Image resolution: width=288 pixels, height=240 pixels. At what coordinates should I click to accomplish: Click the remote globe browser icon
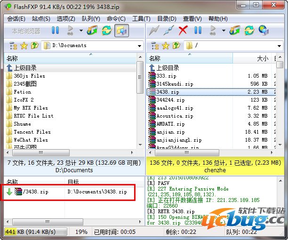click(264, 31)
